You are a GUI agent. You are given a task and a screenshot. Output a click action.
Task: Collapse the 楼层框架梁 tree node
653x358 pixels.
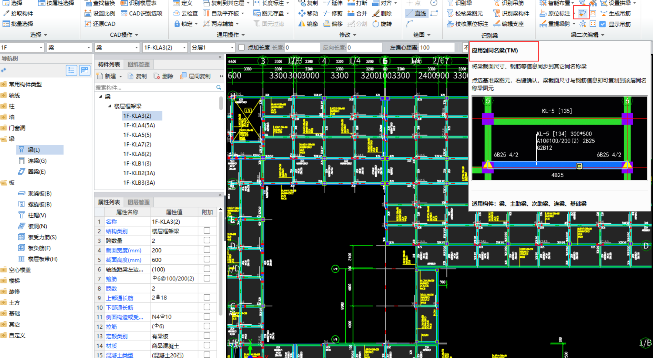[x=110, y=106]
